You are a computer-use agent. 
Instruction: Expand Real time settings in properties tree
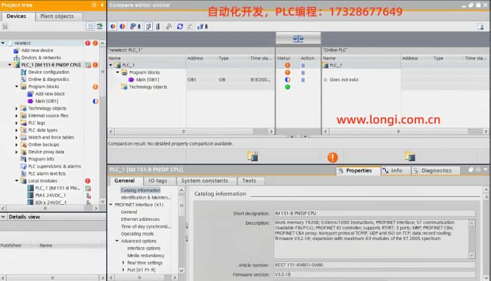[x=123, y=262]
